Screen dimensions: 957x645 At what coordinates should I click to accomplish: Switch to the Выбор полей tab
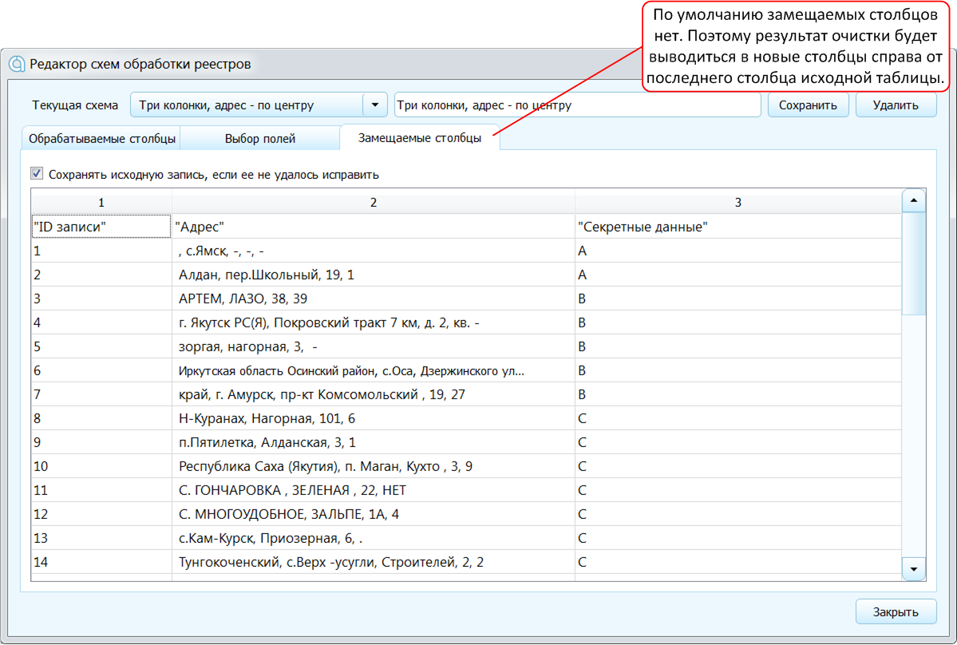click(x=260, y=139)
